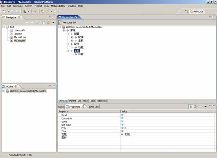Toggle Show Categories in Properties view
217x158 pixels.
pyautogui.click(x=191, y=107)
